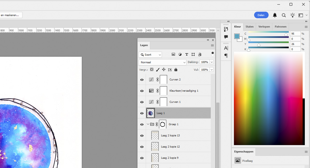Viewport: 310px width, 168px height.
Task: Filter layers by pixel layers icon
Action: click(173, 55)
